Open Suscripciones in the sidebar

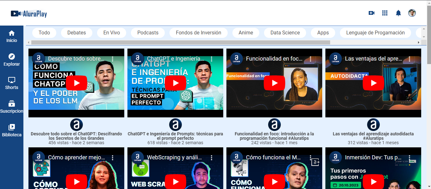[12, 107]
